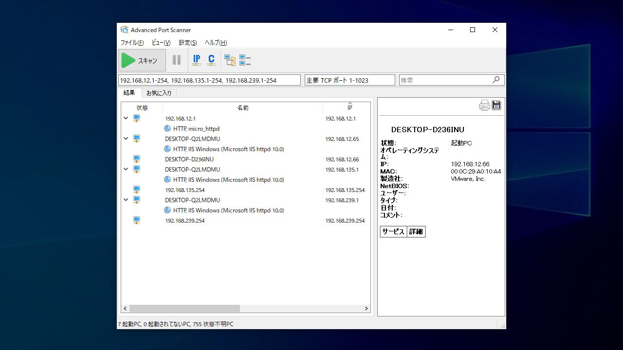Click the 起動PC status value
This screenshot has height=350, width=623.
pos(461,143)
